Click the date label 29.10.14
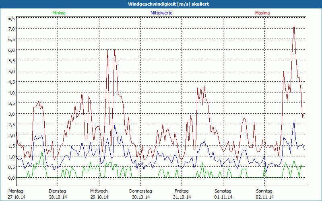 99,197
